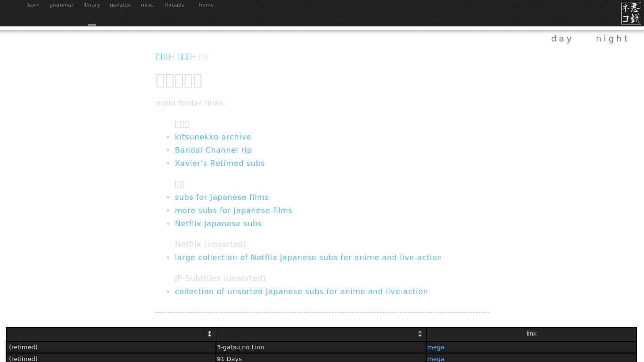Navigate to home in top navigation
Viewport: 644px width, 362px height.
tap(206, 5)
